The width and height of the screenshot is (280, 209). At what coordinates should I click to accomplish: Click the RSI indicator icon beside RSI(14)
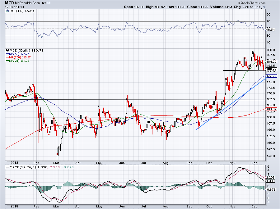click(x=7, y=11)
